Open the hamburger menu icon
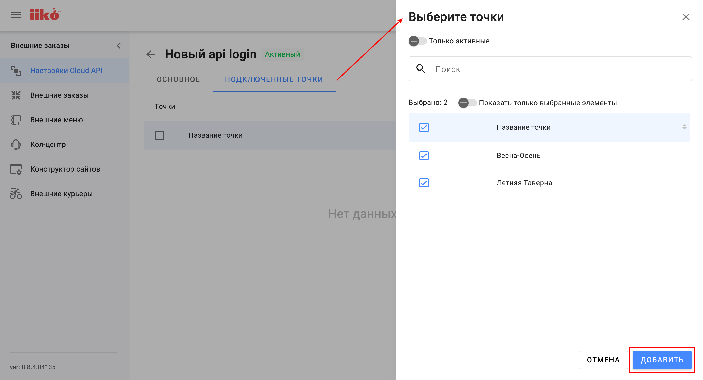The image size is (703, 380). point(16,15)
